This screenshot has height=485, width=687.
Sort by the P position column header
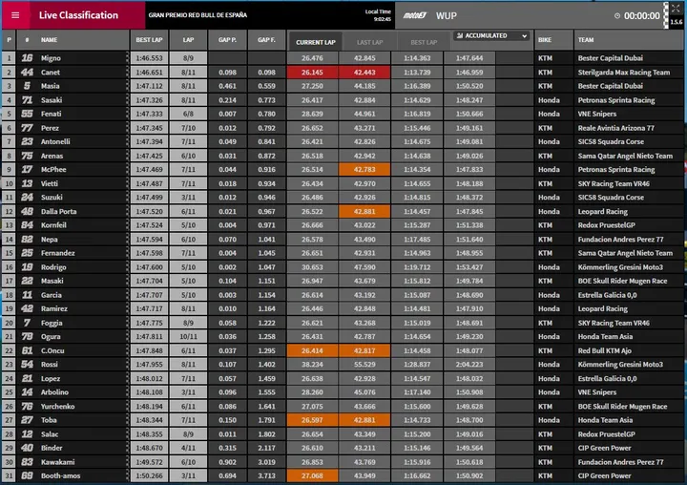point(9,40)
